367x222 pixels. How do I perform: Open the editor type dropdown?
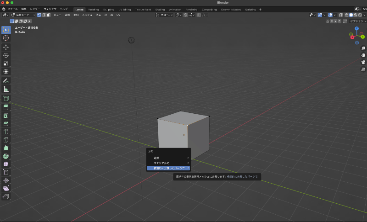click(5, 15)
